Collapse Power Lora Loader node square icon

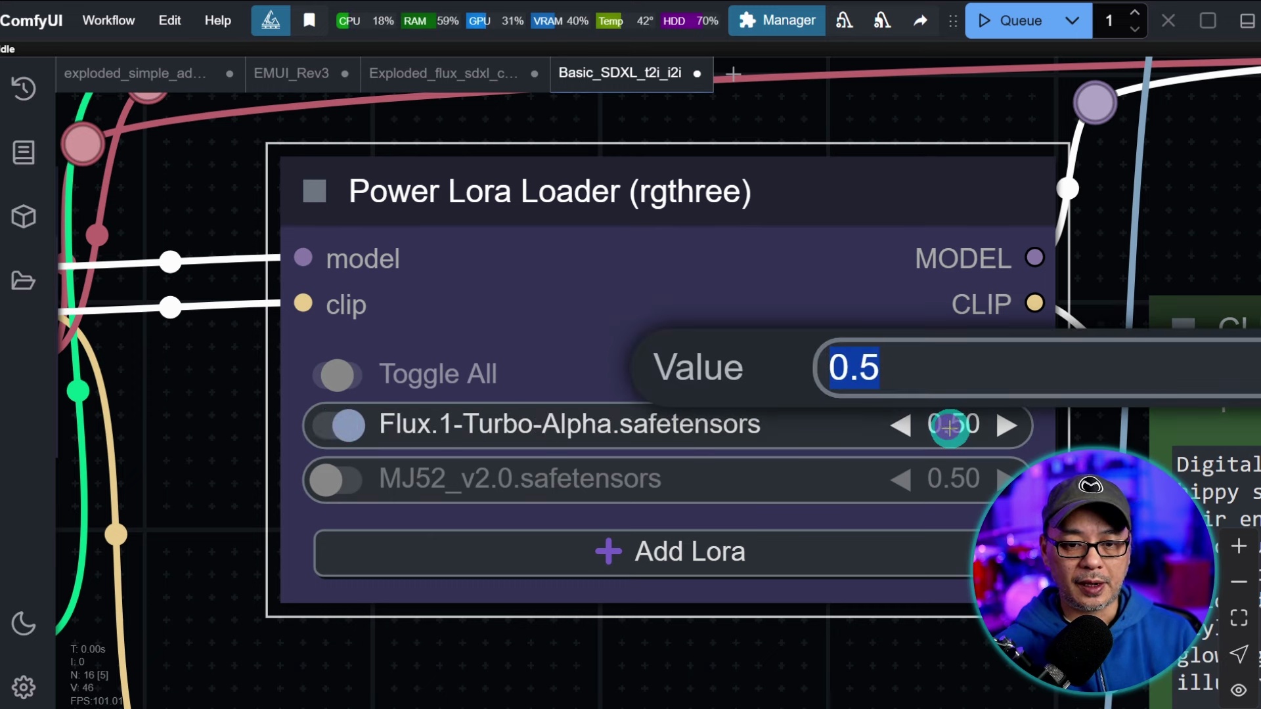tap(315, 191)
